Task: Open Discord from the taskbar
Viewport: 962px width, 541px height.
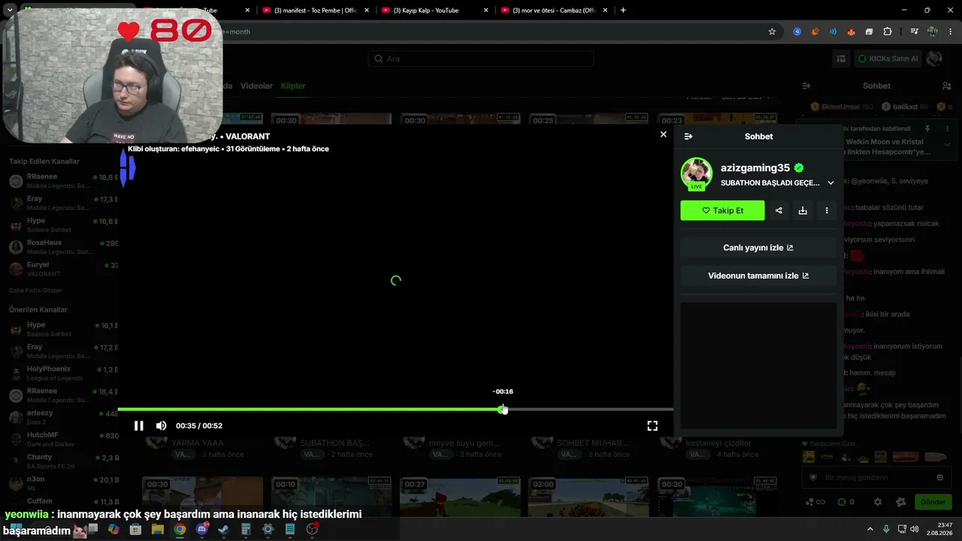Action: [x=201, y=529]
